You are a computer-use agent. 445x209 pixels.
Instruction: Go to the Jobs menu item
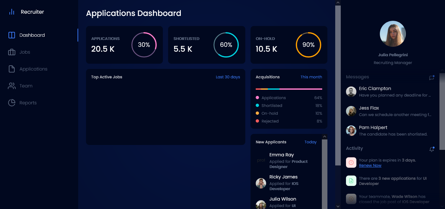pos(25,52)
